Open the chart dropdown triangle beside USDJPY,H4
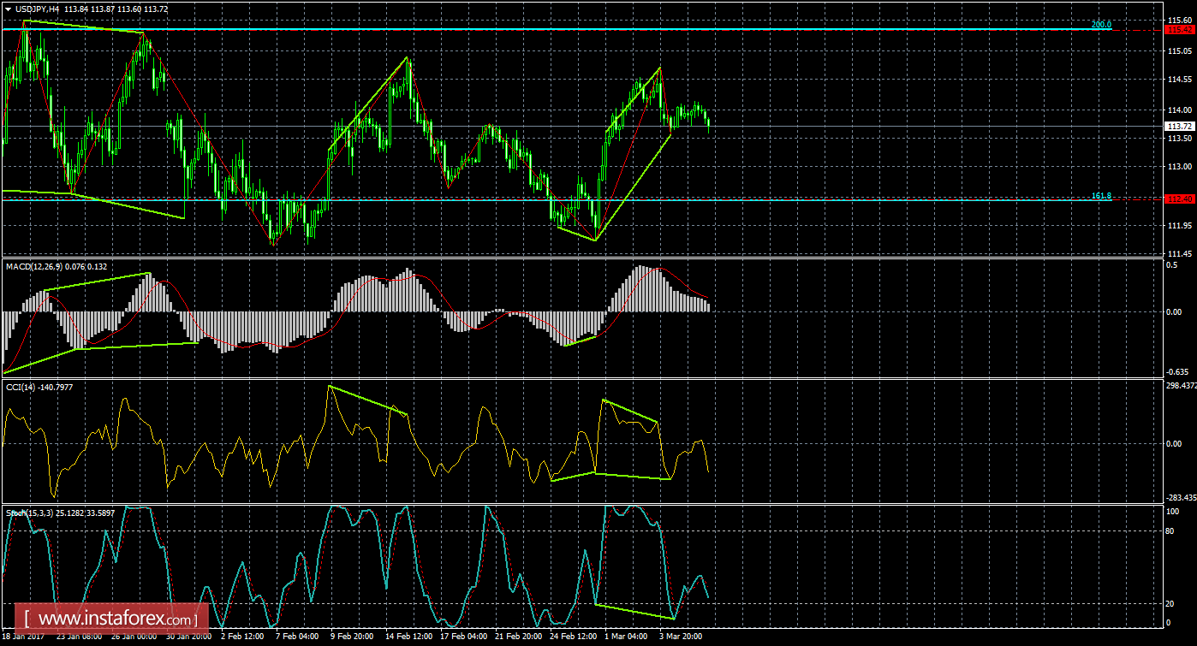Image resolution: width=1197 pixels, height=646 pixels. [8, 9]
